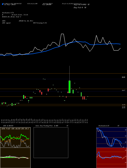Click the '12 Day = 20.65' SMA label
Viewport: 127px width, 168px height.
coord(10,4)
